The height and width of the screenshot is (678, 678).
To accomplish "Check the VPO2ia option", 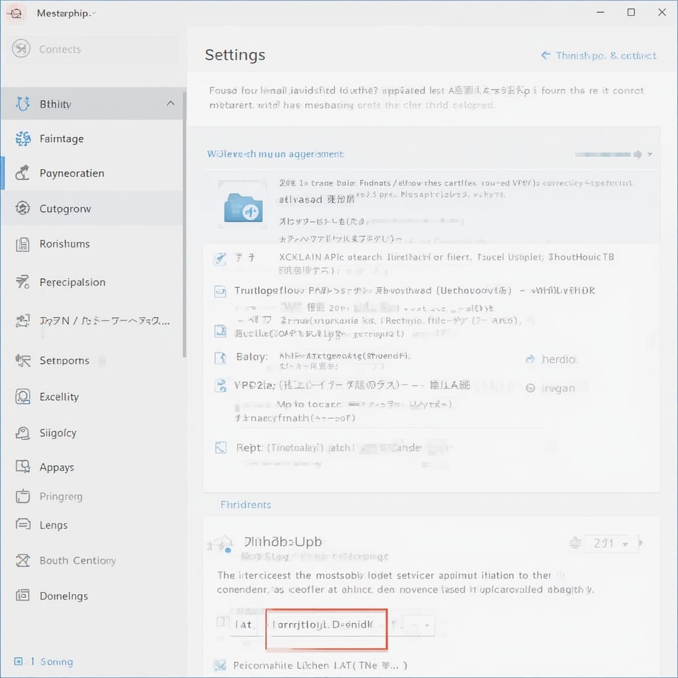I will pyautogui.click(x=220, y=384).
